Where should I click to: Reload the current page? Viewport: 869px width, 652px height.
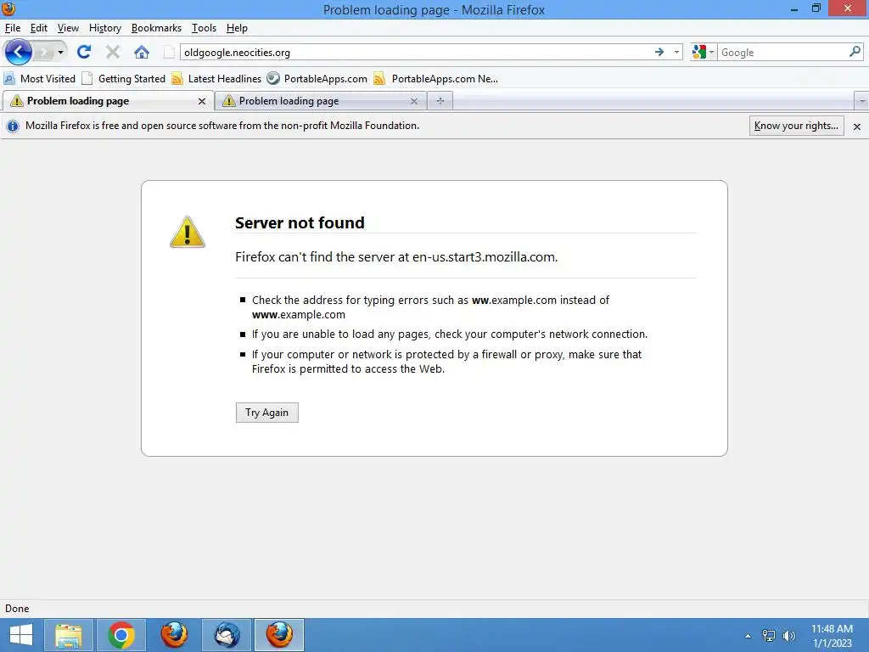84,52
